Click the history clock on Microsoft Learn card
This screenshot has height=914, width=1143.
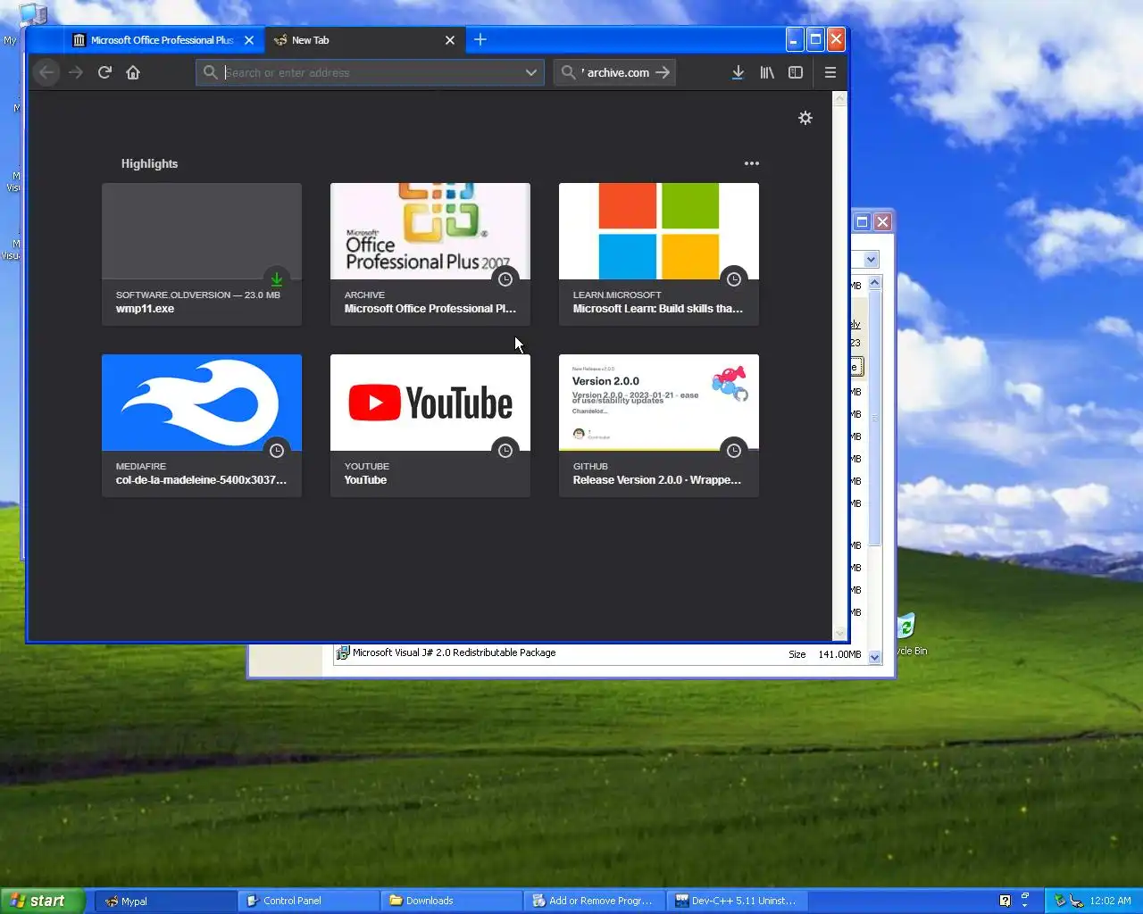(x=734, y=279)
